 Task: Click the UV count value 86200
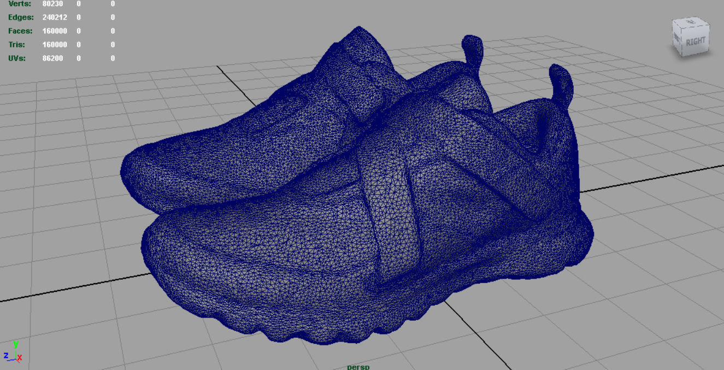(52, 58)
